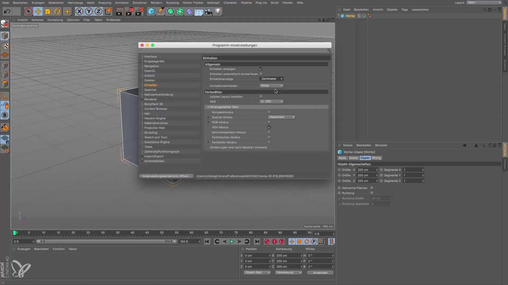Toggle Z axis lock

[x=98, y=12]
